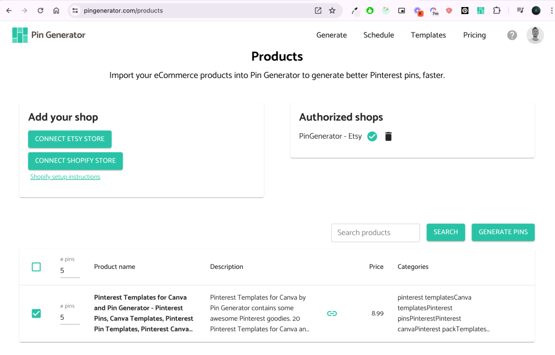Open the Generate menu item

(x=331, y=35)
